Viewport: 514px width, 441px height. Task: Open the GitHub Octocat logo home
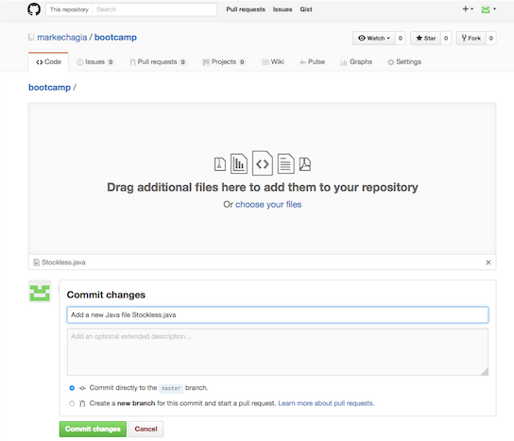(34, 9)
